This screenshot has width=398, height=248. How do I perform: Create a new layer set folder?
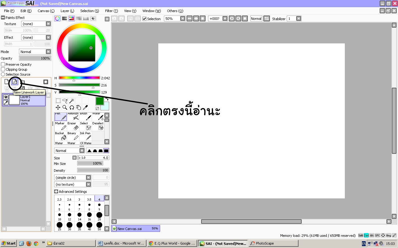coord(22,82)
